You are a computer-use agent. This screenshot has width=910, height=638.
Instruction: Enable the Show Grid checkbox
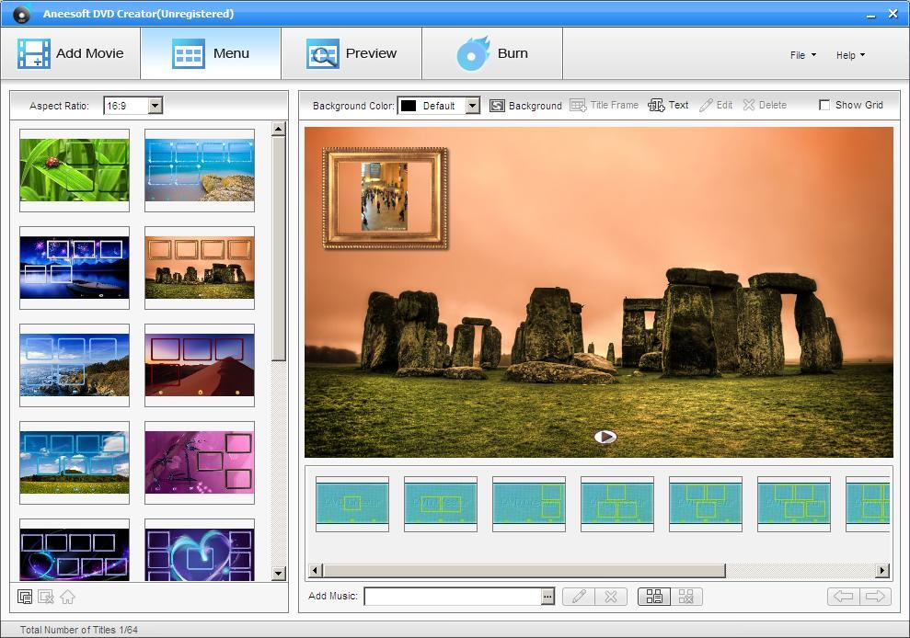pos(824,105)
